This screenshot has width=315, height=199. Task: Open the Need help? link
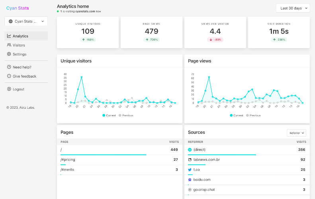click(x=26, y=67)
